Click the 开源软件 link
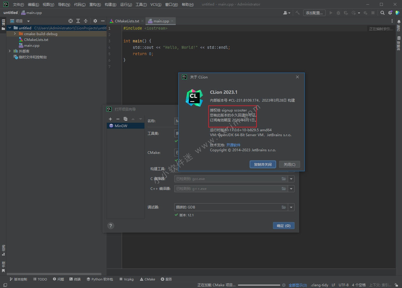 pyautogui.click(x=233, y=145)
